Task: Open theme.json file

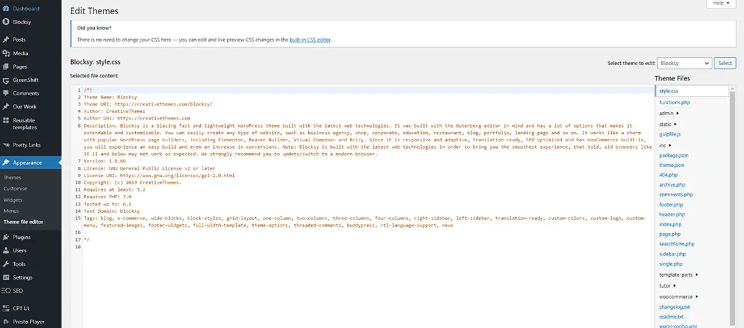Action: 671,165
